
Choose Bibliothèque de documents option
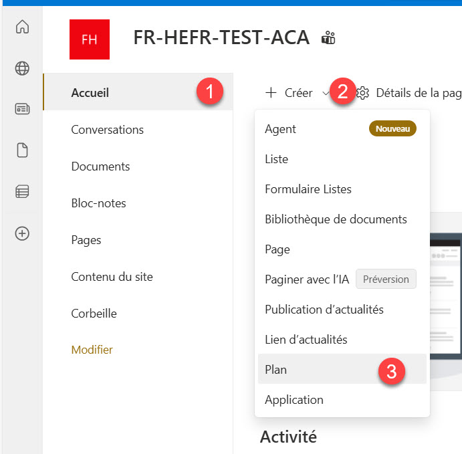coord(336,219)
